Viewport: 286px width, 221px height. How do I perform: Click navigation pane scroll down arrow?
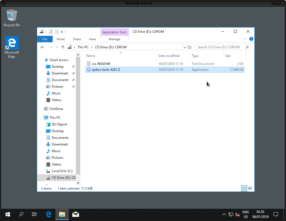click(78, 183)
